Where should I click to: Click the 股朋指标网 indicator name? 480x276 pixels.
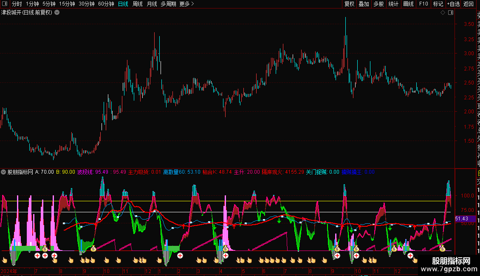(20, 172)
